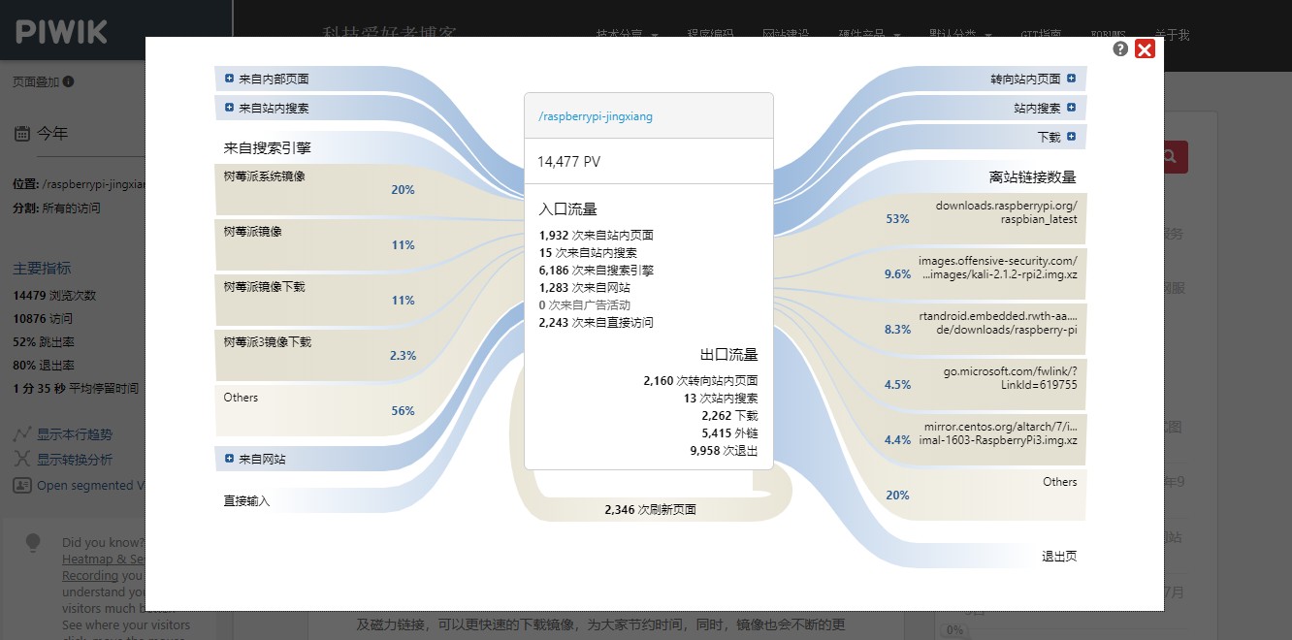Click 直接输入 traffic label

(x=246, y=501)
